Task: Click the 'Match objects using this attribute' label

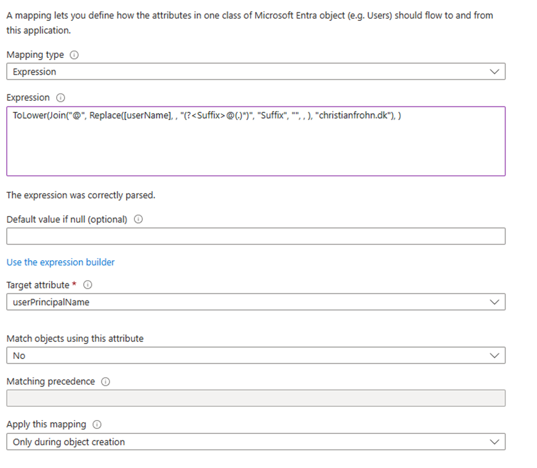Action: point(75,338)
